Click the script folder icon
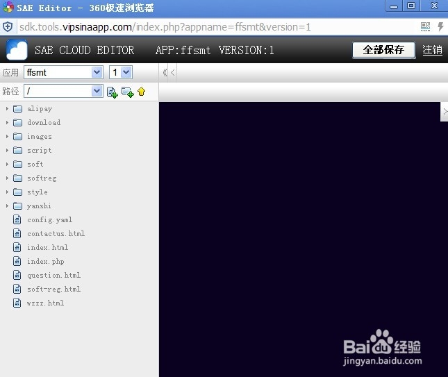448x377 pixels. point(18,150)
